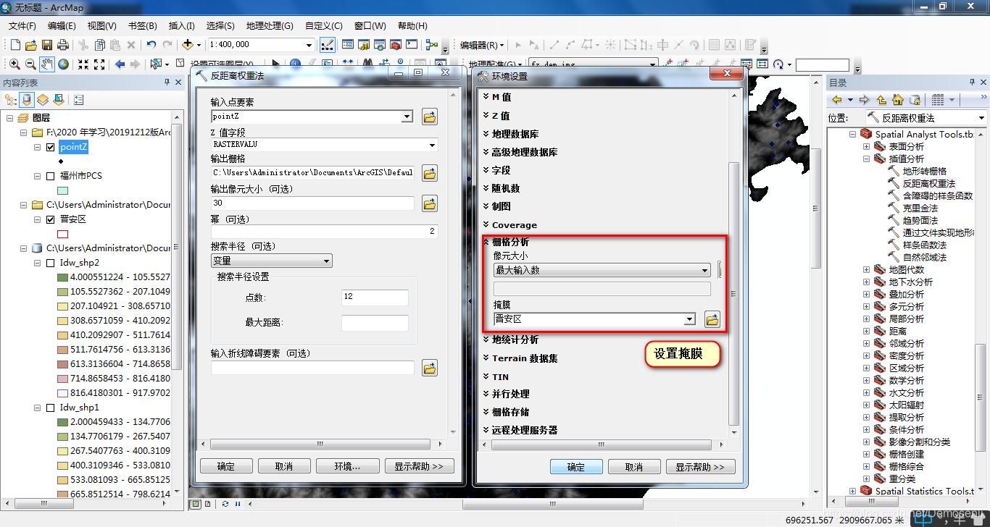Screen dimensions: 990x527
Task: Collapse the 插值分析 toolset in Catalog
Action: [867, 159]
